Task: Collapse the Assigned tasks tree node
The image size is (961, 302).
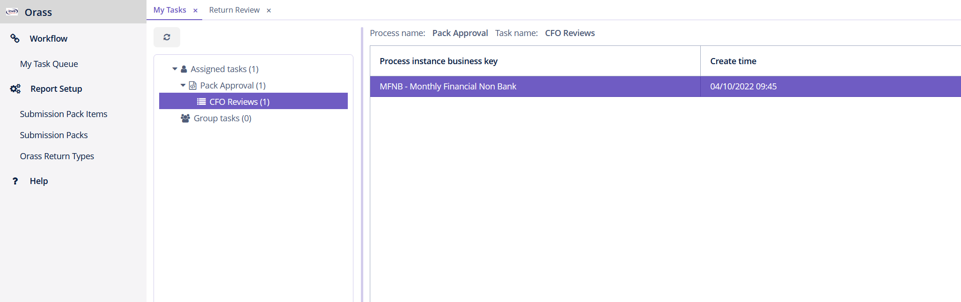Action: pos(175,69)
